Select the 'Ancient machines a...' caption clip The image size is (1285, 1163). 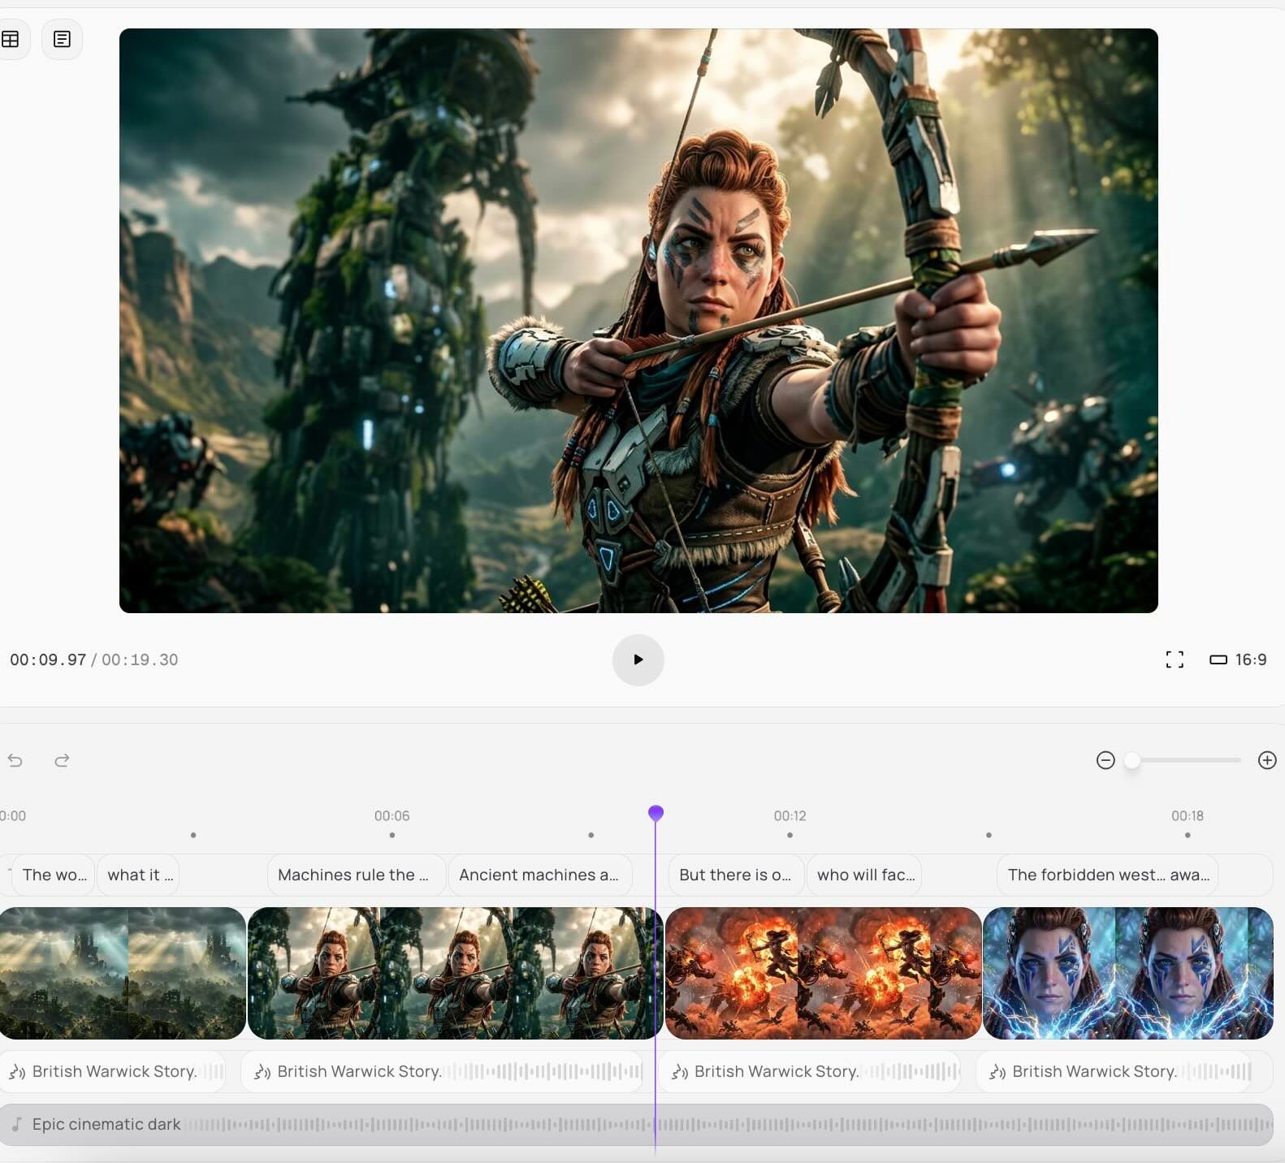(539, 875)
